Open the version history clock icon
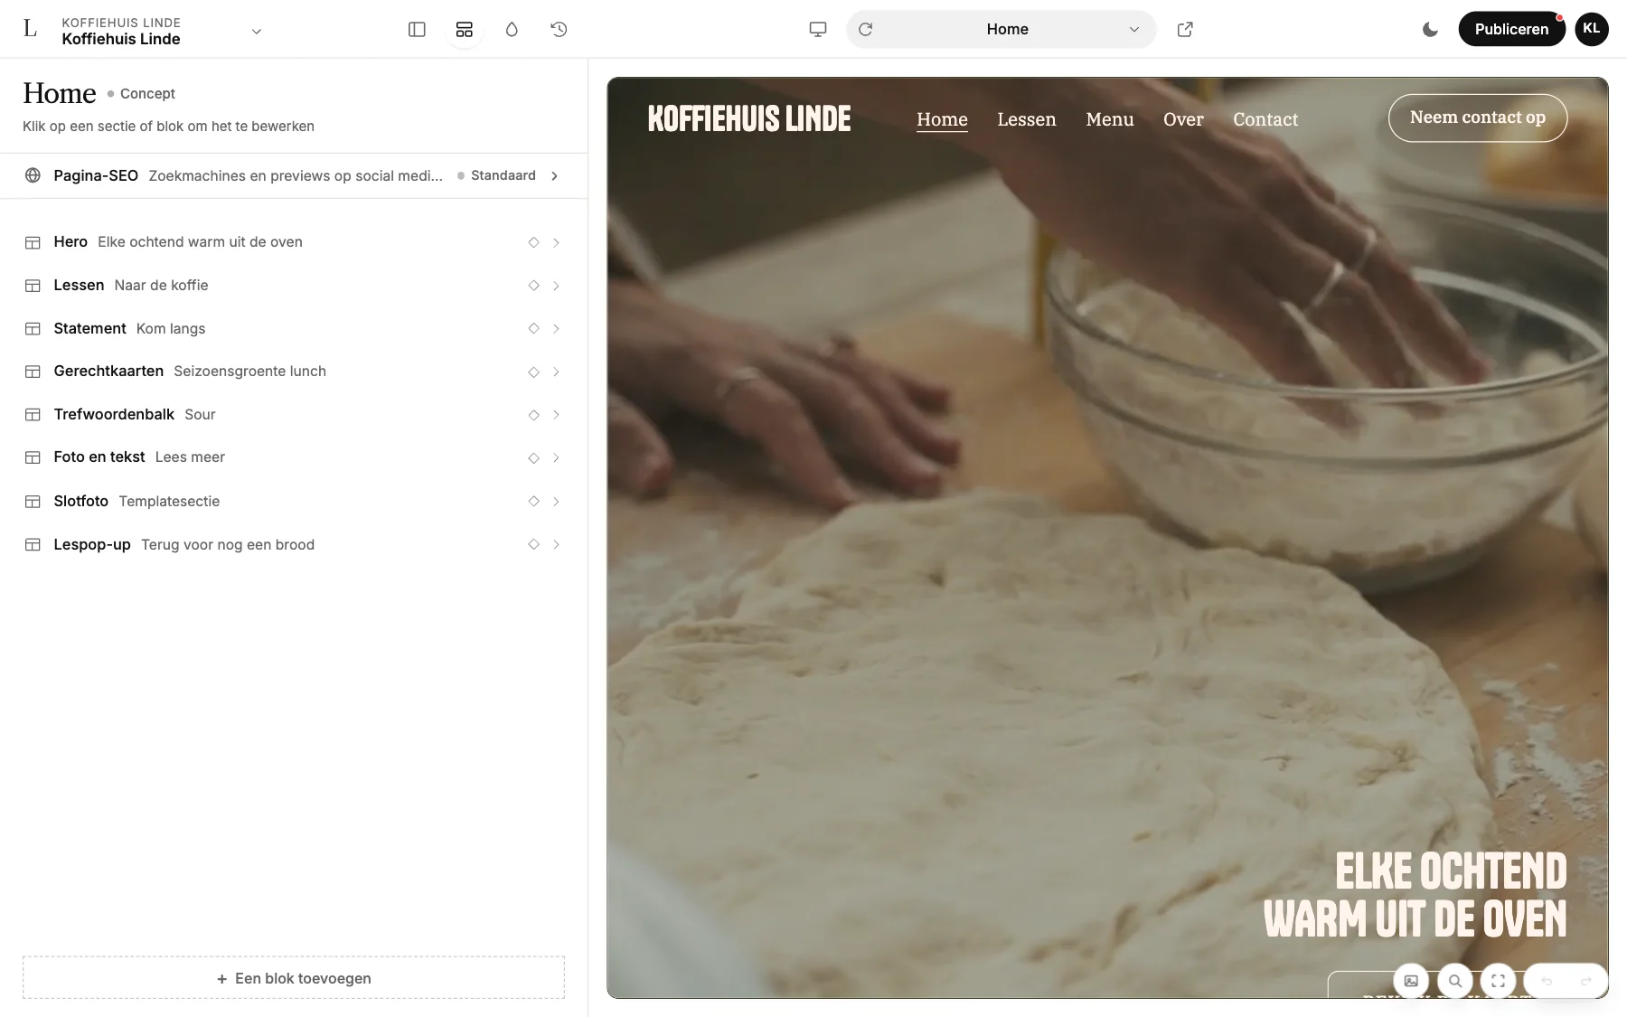This screenshot has height=1017, width=1627. [x=559, y=29]
